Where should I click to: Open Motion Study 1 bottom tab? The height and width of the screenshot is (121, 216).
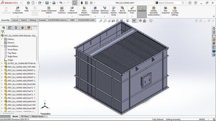pos(38,117)
